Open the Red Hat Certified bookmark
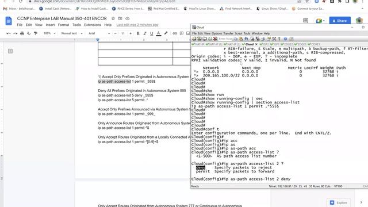The height and width of the screenshot is (207, 368). 163,9
